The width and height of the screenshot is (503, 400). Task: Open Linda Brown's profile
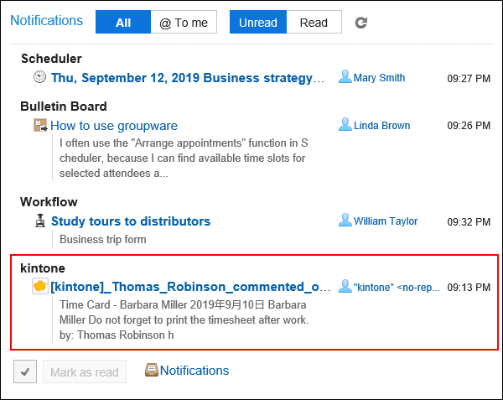point(381,126)
